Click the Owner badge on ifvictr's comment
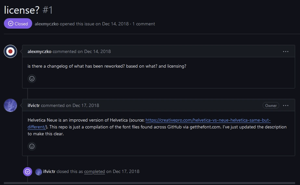 pos(271,105)
